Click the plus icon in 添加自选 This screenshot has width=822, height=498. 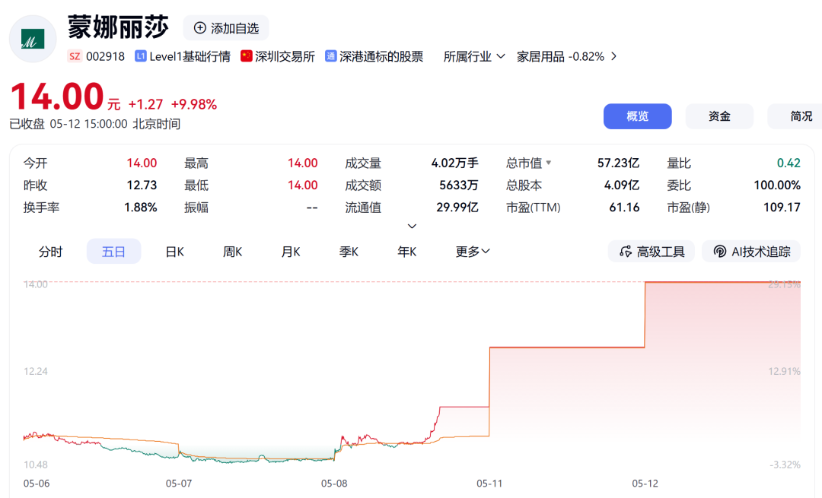199,28
